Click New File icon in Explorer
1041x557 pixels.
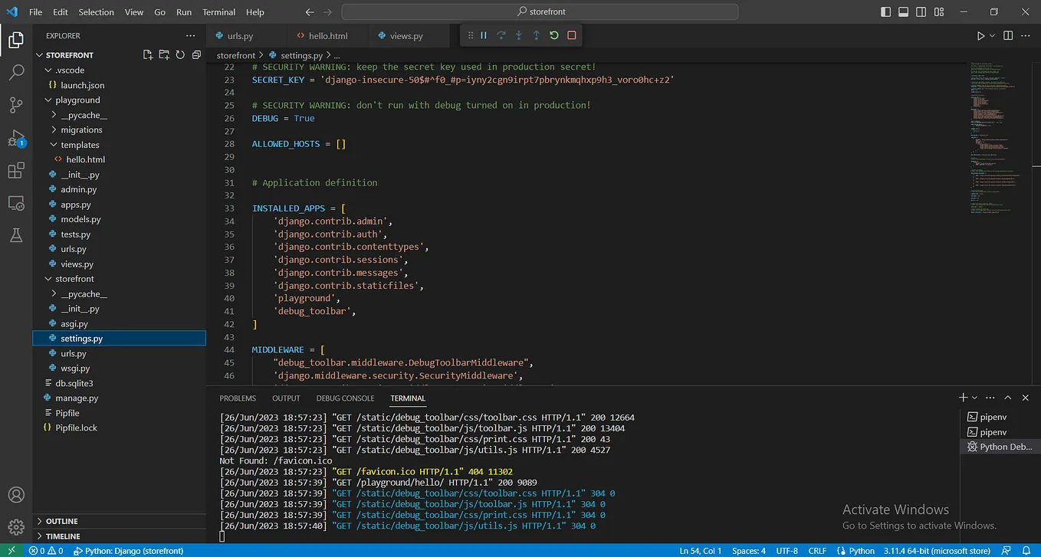pyautogui.click(x=148, y=55)
